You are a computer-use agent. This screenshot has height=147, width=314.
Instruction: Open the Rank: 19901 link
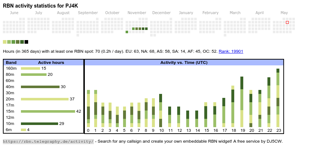(x=231, y=51)
